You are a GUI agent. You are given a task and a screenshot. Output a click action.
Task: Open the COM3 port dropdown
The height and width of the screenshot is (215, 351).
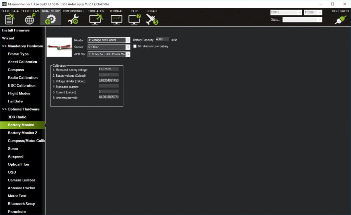286,12
